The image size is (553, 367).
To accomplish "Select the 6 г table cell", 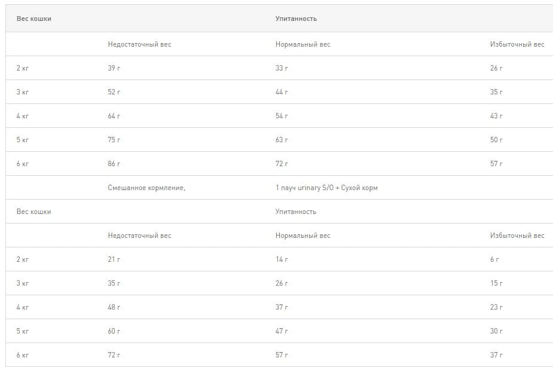I will [x=494, y=259].
